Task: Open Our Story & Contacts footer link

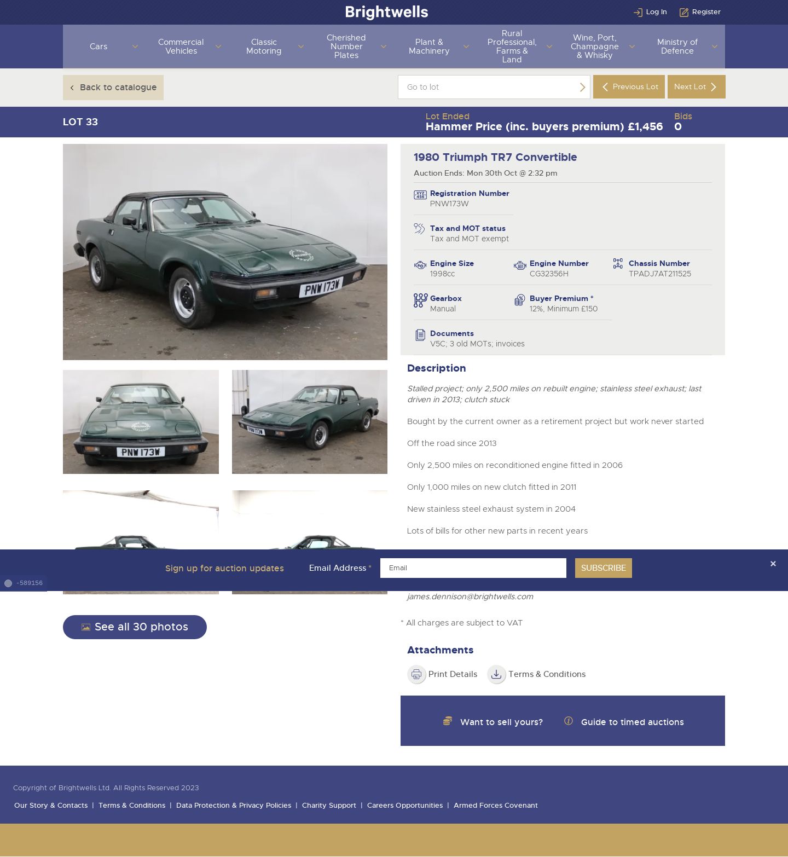Action: [51, 806]
